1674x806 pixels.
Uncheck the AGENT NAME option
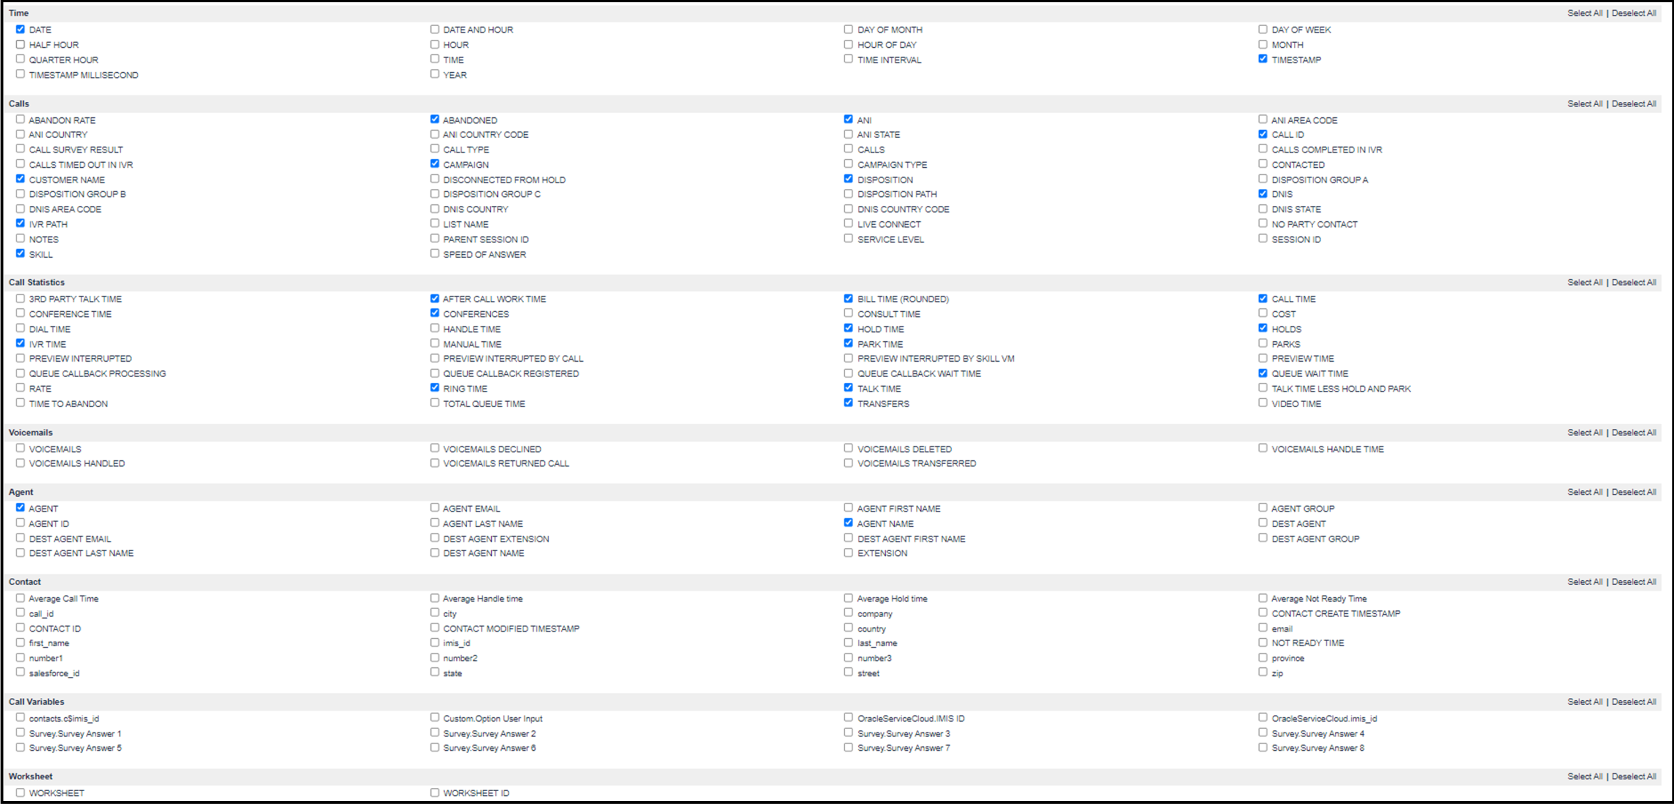point(848,522)
